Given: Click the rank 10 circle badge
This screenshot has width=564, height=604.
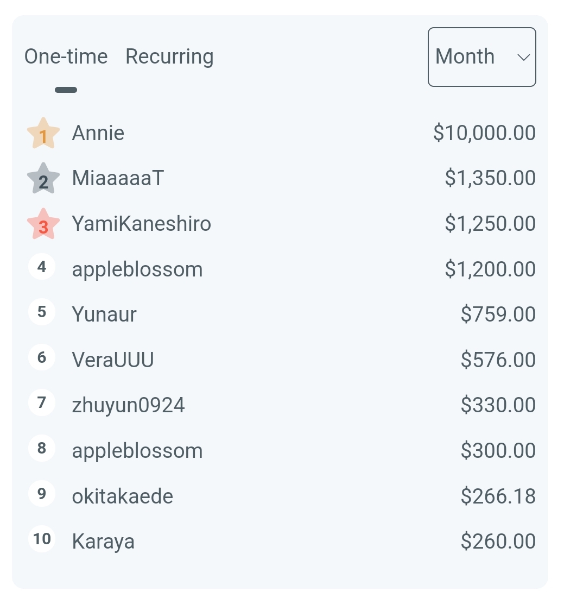Looking at the screenshot, I should [x=42, y=539].
